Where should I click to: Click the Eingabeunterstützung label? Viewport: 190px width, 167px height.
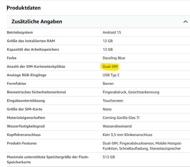26,101
